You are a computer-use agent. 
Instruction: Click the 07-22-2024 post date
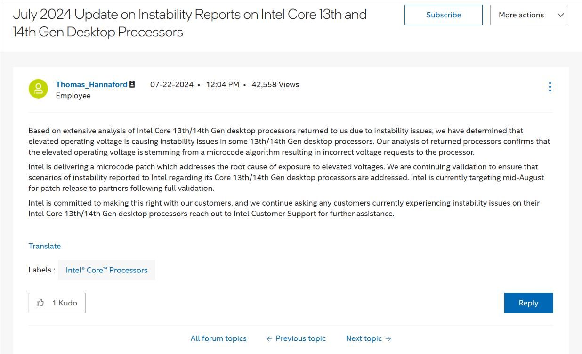point(172,84)
